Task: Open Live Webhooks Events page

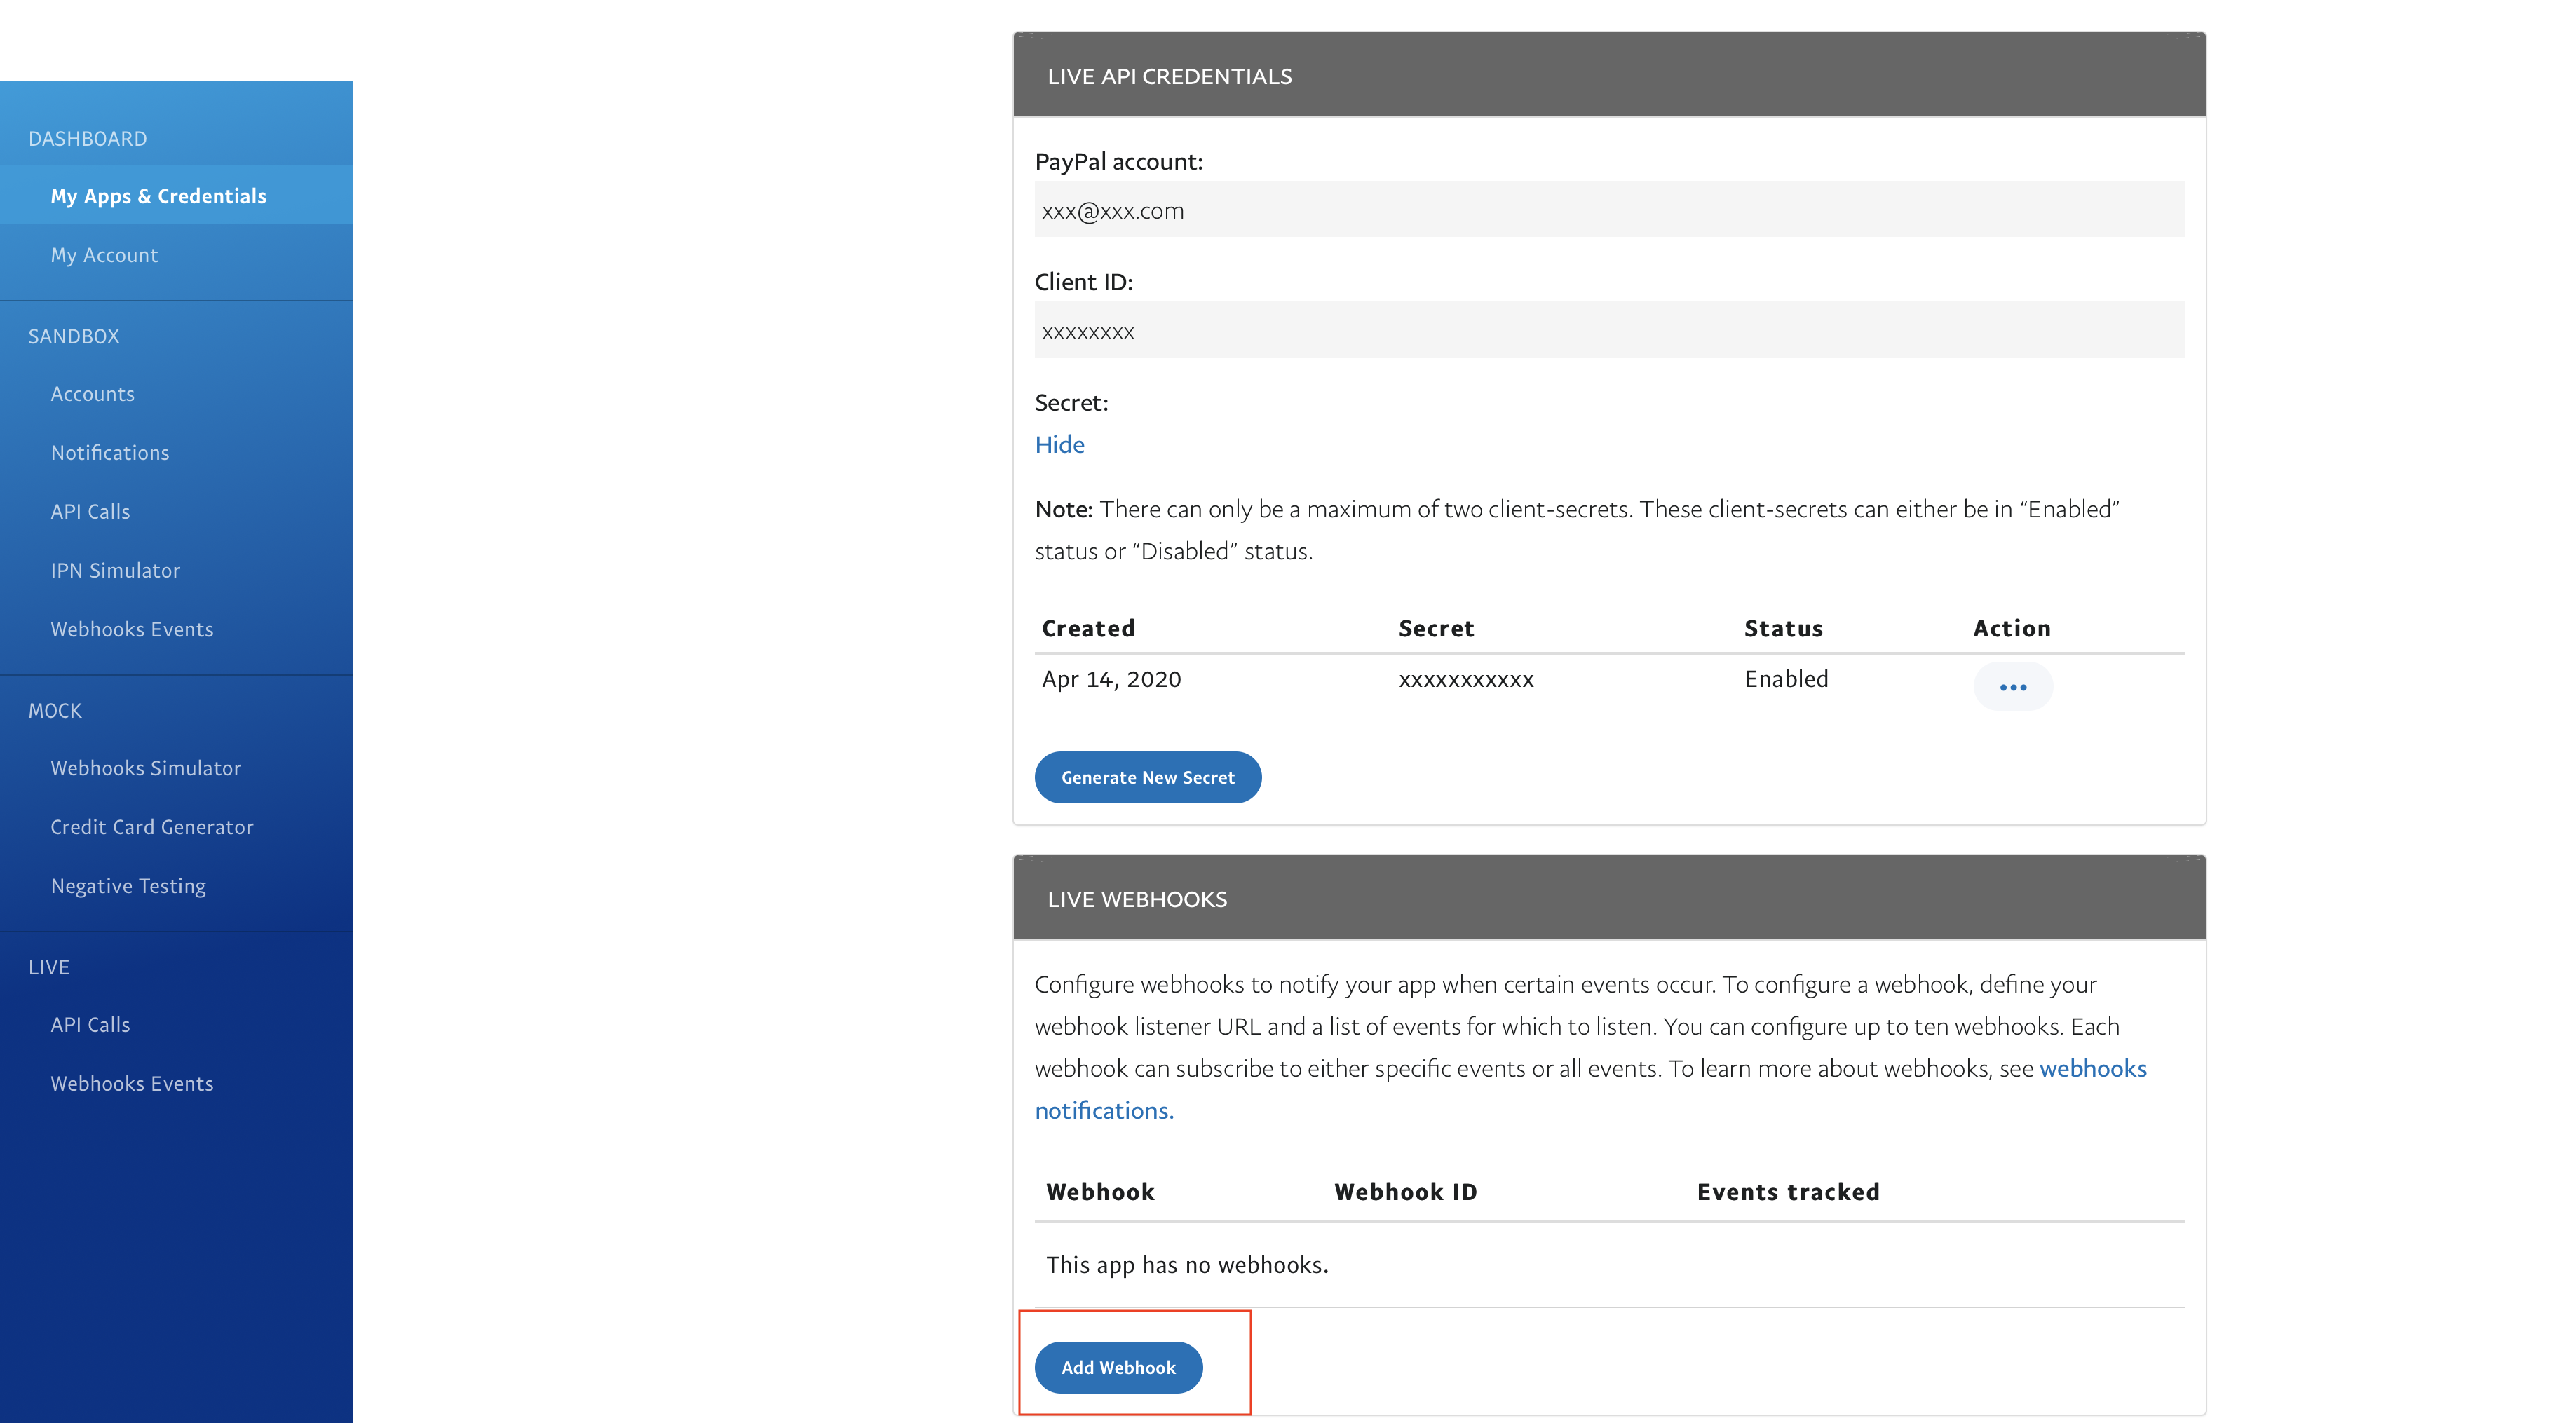Action: [x=132, y=1084]
